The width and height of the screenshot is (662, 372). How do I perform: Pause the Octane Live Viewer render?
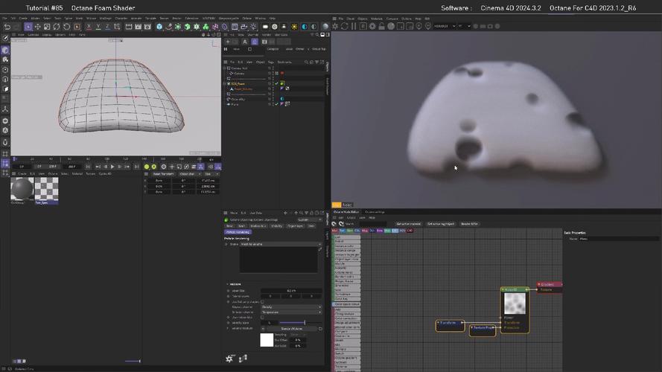point(354,26)
